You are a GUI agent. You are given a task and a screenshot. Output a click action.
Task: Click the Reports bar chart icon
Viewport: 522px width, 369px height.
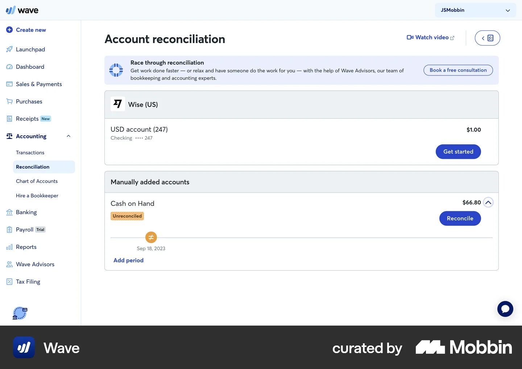(x=9, y=247)
